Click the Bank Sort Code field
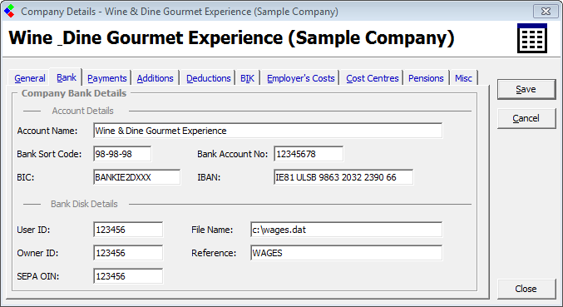 coord(122,154)
